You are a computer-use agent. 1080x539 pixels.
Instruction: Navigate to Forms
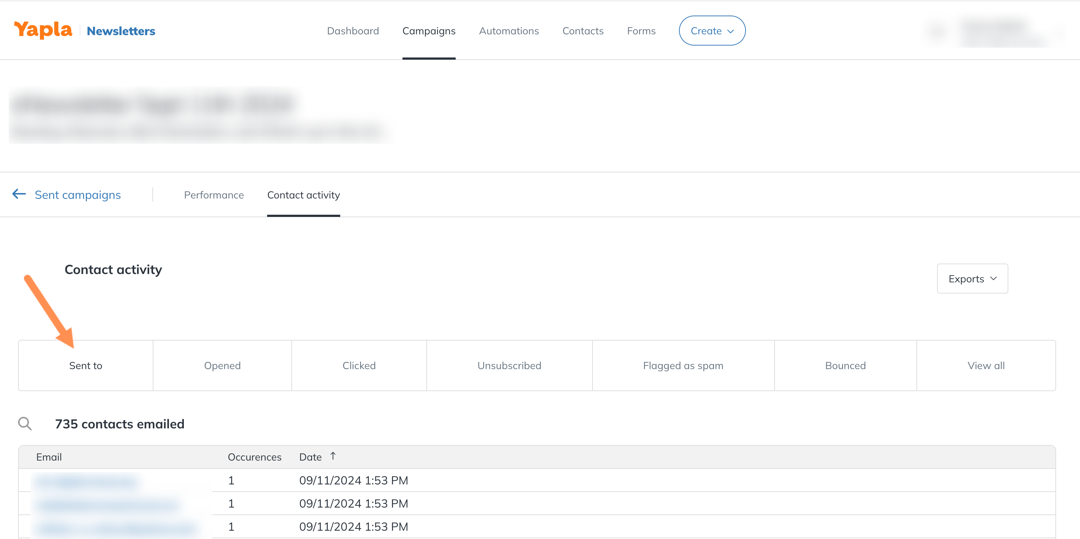(x=641, y=31)
